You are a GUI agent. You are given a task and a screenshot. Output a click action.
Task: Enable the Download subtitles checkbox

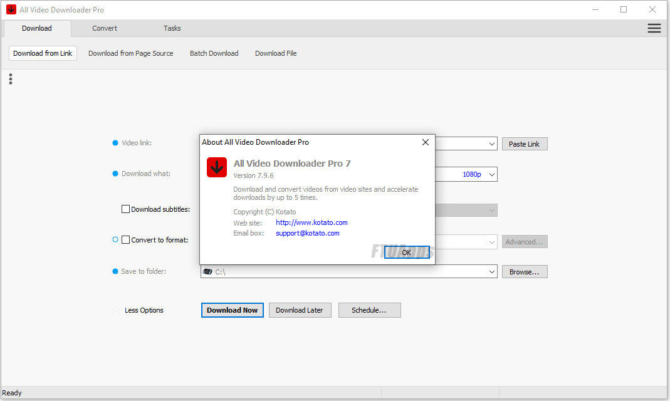[125, 209]
